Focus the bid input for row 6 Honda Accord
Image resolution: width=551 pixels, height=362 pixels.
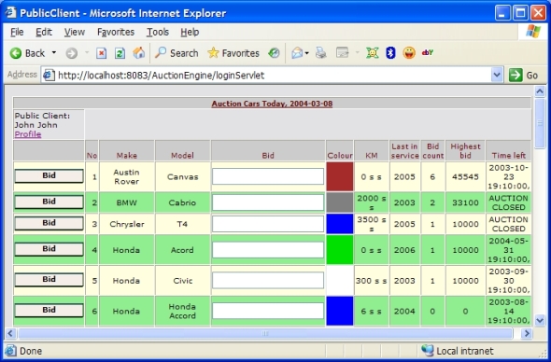point(268,311)
